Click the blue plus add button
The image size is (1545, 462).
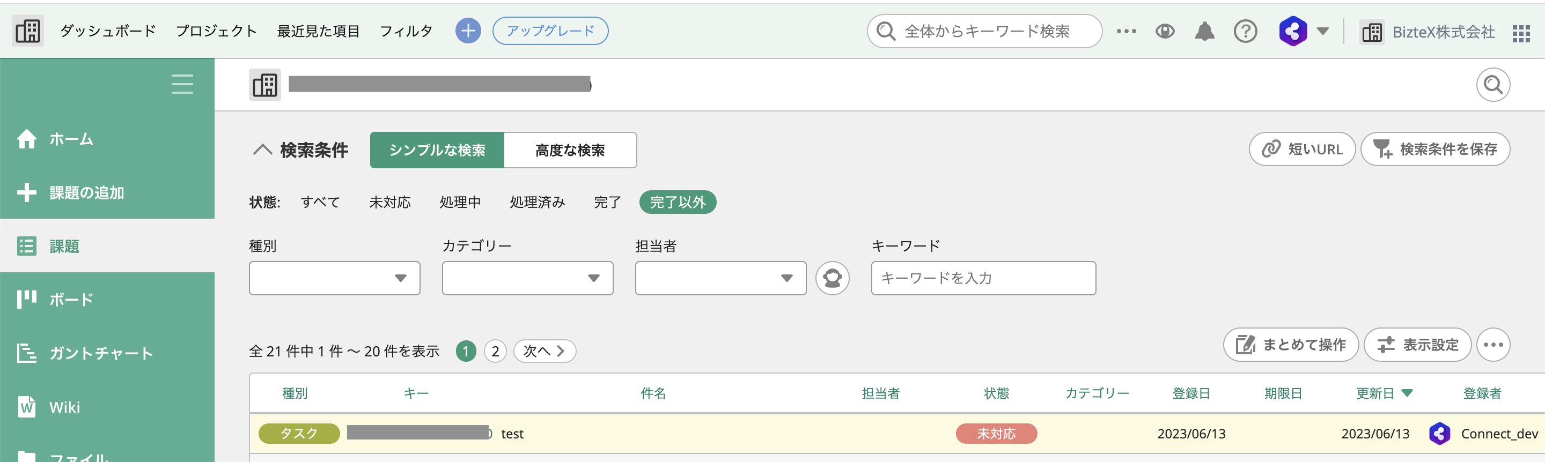coord(468,31)
